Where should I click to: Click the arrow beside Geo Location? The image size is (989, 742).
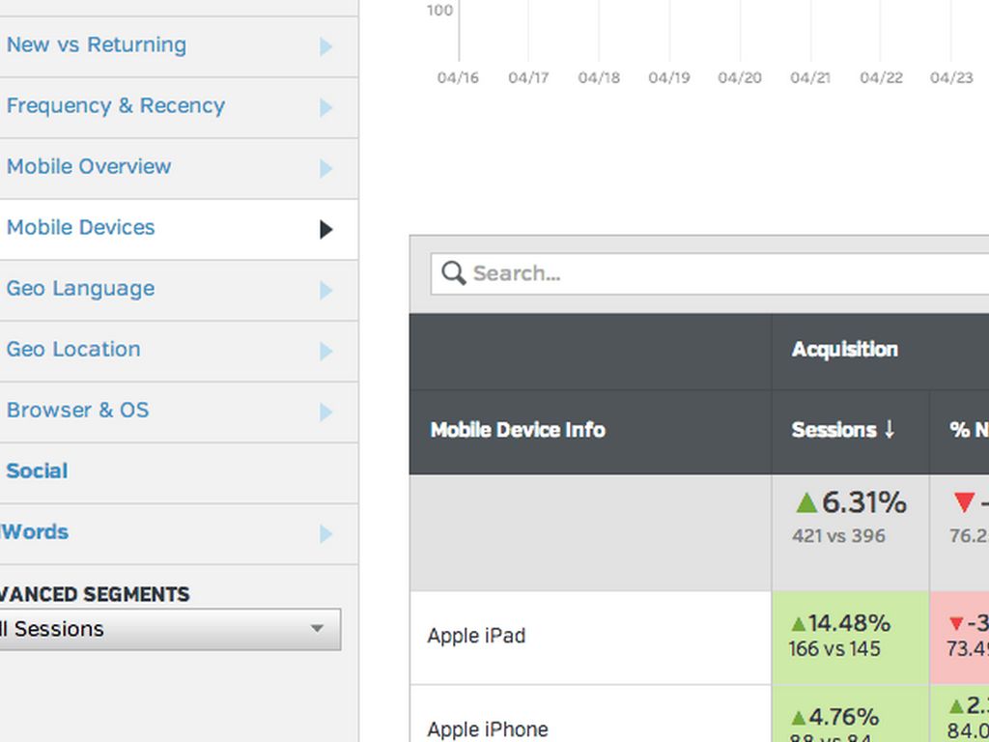325,351
